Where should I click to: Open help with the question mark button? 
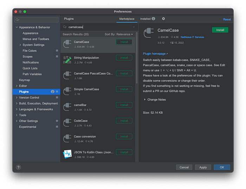[18, 167]
